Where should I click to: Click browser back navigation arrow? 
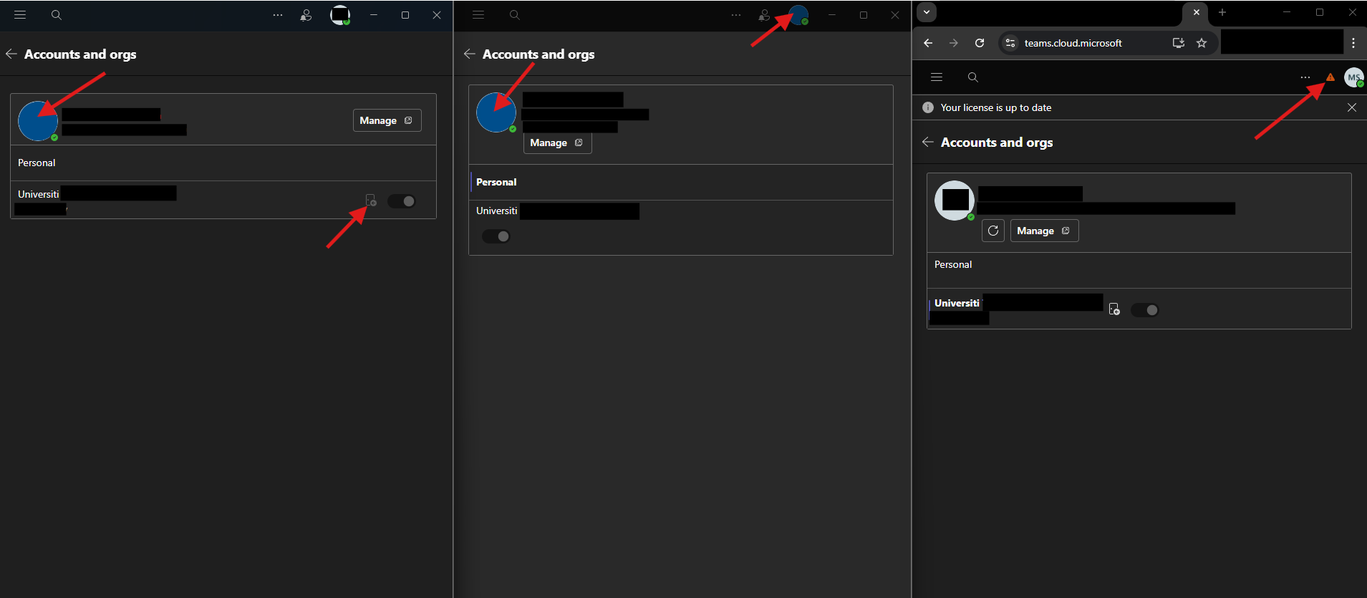[x=928, y=43]
